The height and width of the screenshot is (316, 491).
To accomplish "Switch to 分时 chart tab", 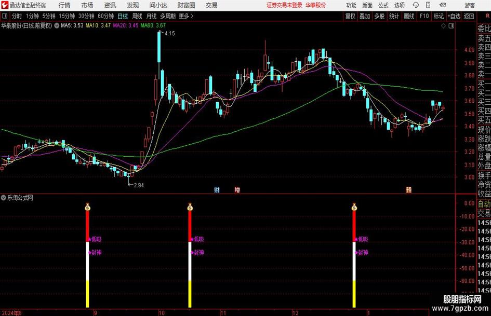I will pyautogui.click(x=17, y=16).
